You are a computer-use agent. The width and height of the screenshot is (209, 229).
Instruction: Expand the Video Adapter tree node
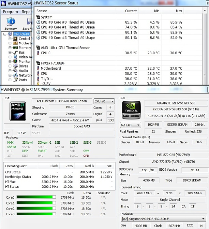[10, 57]
